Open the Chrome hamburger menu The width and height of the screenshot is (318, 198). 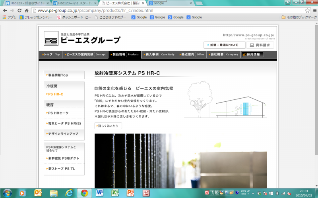pos(315,11)
